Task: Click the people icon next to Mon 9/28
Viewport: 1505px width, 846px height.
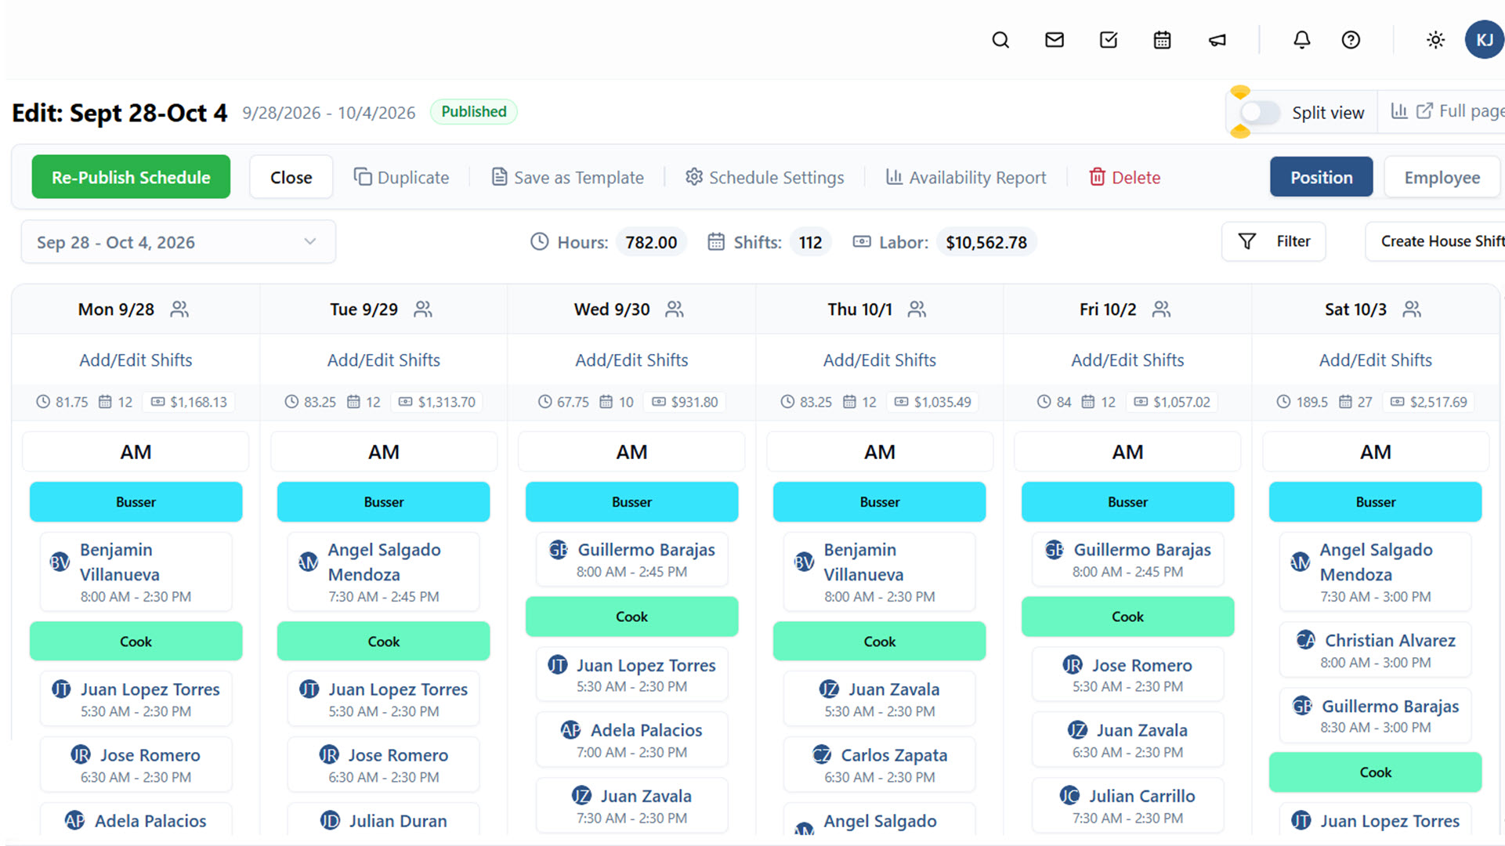Action: [x=179, y=309]
